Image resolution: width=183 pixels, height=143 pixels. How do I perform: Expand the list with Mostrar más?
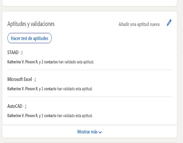(87, 132)
